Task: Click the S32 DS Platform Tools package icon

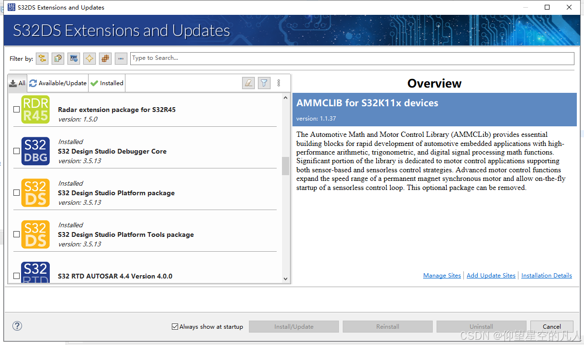Action: 35,234
